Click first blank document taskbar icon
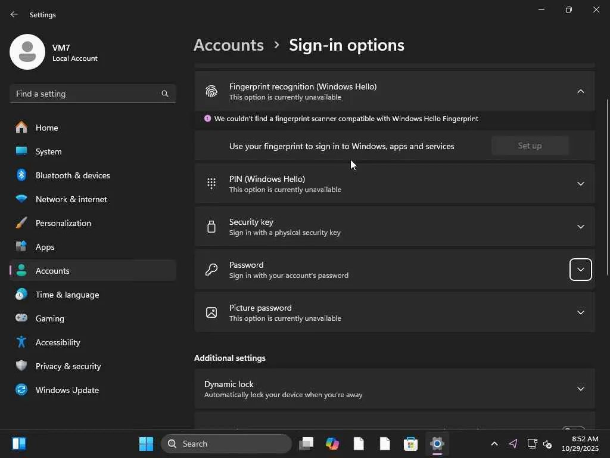Image resolution: width=610 pixels, height=458 pixels. [x=358, y=444]
